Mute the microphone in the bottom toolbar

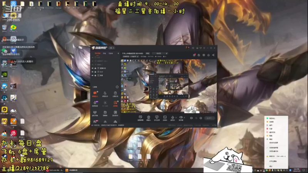172,118
